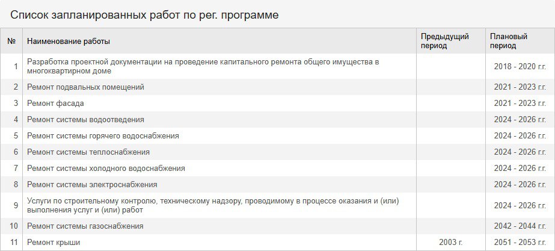Select the 'Ремонт крыши' row
Image resolution: width=555 pixels, height=251 pixels.
point(278,243)
